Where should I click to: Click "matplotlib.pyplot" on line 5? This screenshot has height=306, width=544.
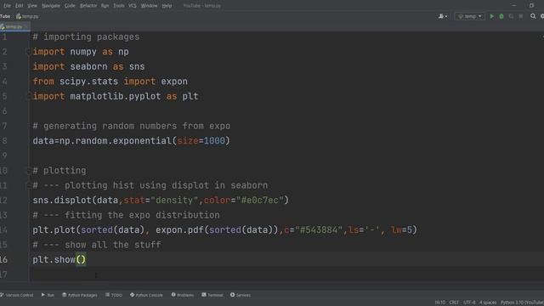(x=116, y=96)
